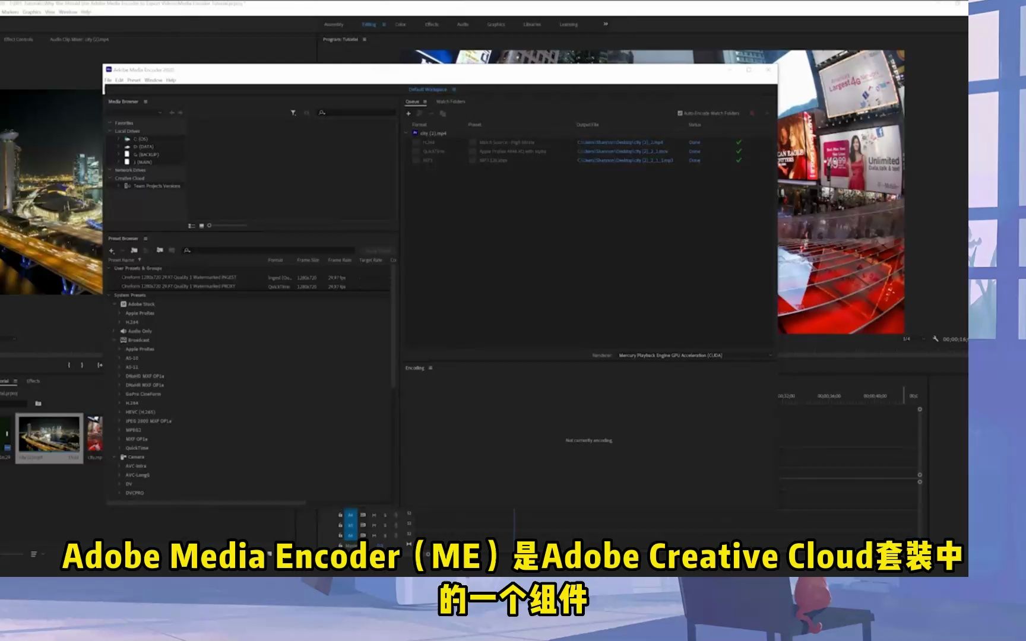
Task: Switch to Graphics workspace in Premiere
Action: (496, 24)
